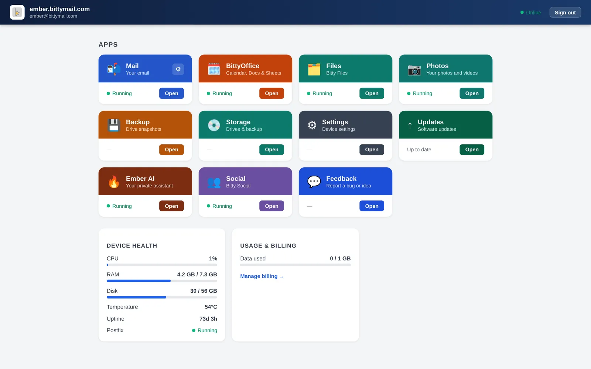The height and width of the screenshot is (369, 591).
Task: Click the Photos camera icon
Action: coord(414,69)
